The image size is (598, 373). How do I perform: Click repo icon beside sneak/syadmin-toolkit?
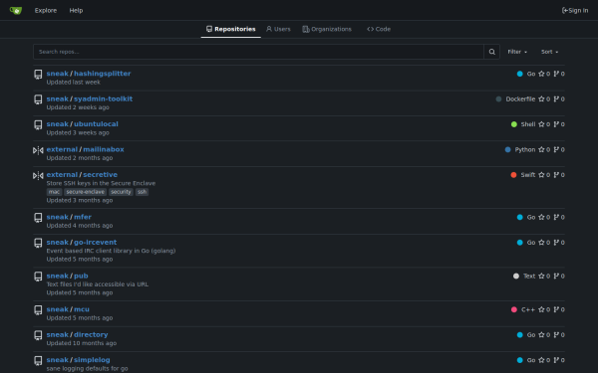pos(38,99)
